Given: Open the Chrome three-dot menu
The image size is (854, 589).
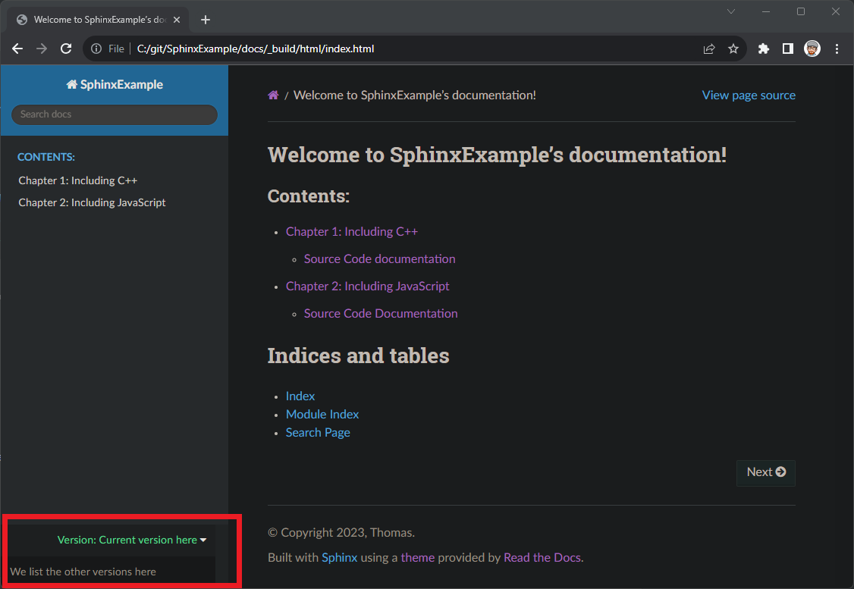Looking at the screenshot, I should point(837,48).
